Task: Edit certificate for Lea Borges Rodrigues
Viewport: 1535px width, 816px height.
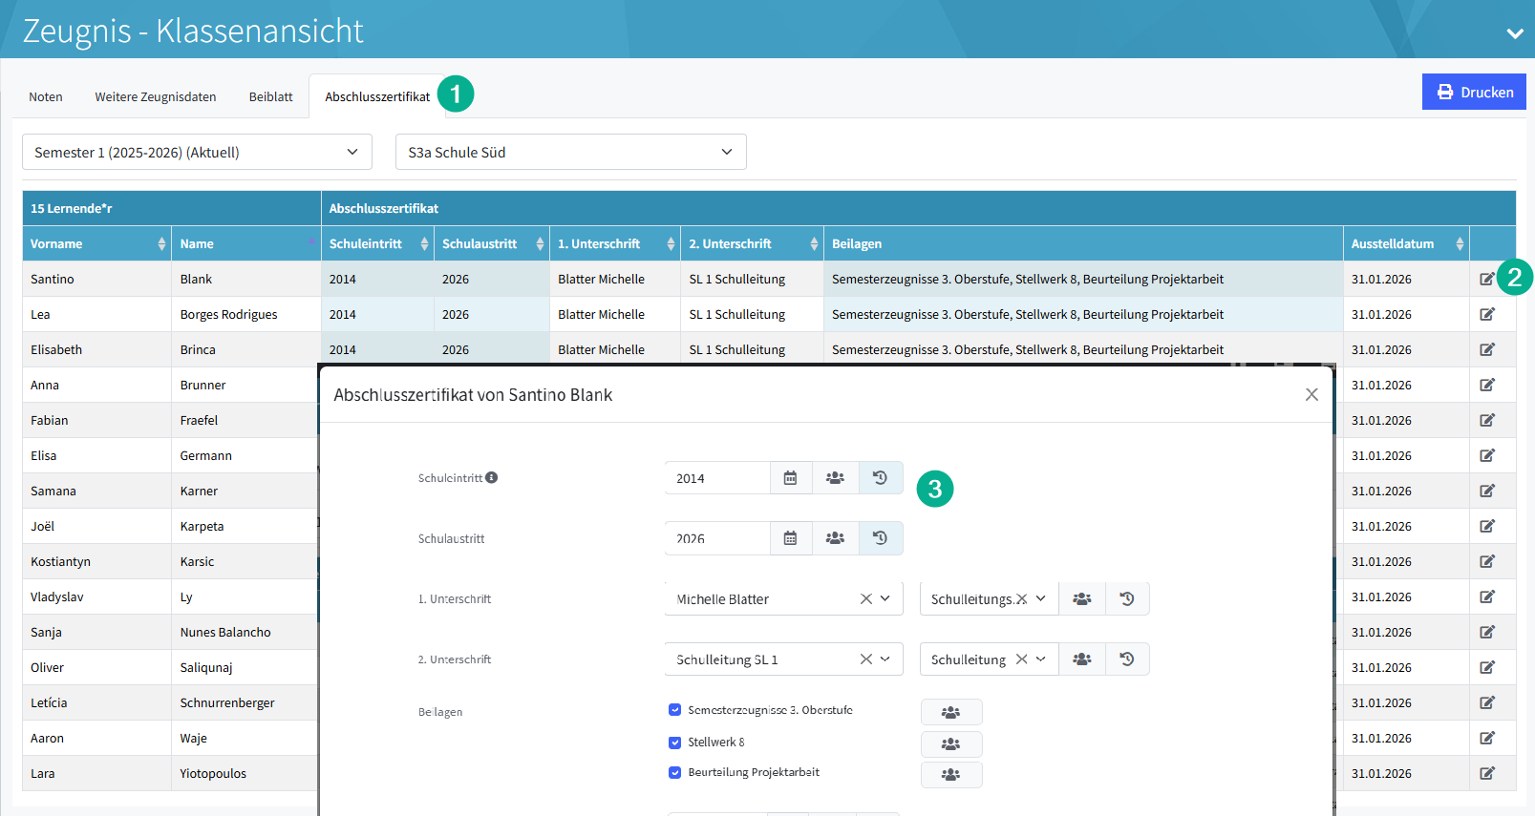Action: (1487, 314)
